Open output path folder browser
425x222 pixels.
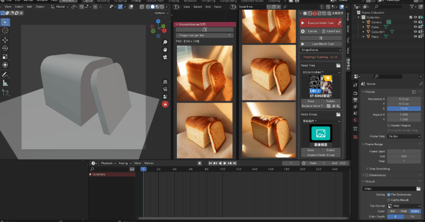point(418,189)
